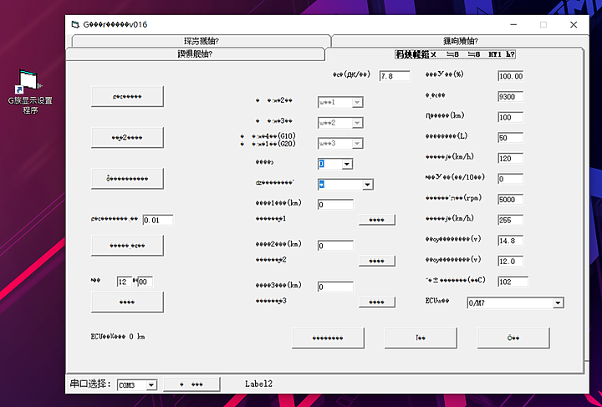The image size is (602, 407).
Task: Click the (v) field showing 14.8
Action: [511, 241]
